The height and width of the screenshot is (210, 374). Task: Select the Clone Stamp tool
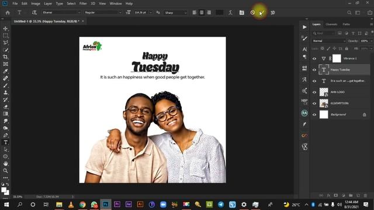point(5,93)
